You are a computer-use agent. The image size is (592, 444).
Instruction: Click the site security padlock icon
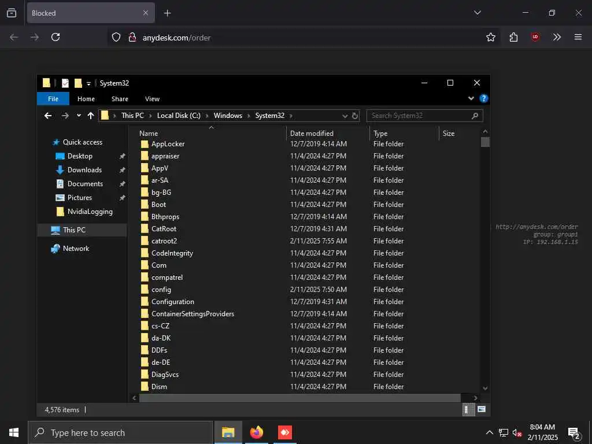tap(132, 38)
